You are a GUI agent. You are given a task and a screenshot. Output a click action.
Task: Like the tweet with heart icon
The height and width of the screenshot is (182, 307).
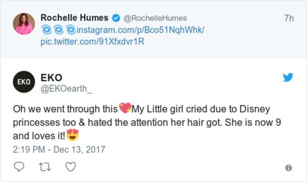coord(70,167)
